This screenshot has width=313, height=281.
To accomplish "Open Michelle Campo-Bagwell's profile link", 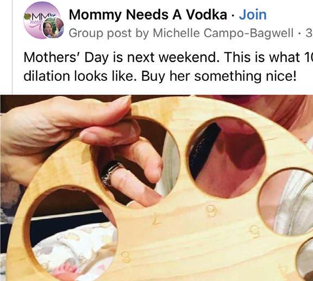I will [x=223, y=33].
